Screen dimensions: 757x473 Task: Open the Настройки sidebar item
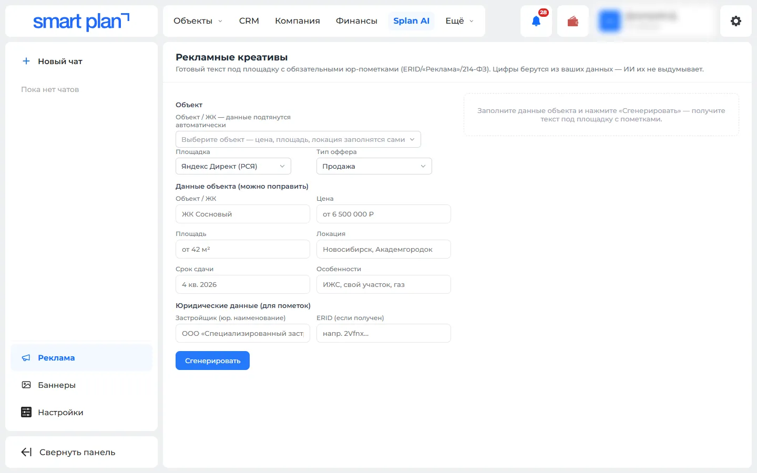81,413
